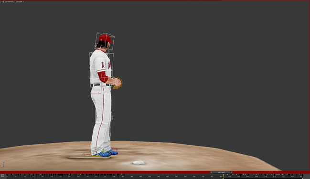
Task: Select the pitching rubber slab
Action: point(89,157)
